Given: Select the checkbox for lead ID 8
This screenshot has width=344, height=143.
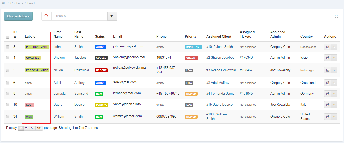Looking at the screenshot, I should [8, 94].
